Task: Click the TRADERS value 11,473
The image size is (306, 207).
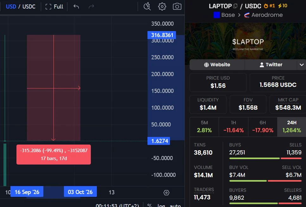Action: tap(202, 197)
